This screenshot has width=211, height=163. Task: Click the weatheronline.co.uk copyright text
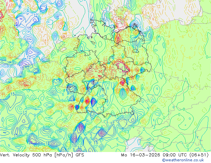183,160
